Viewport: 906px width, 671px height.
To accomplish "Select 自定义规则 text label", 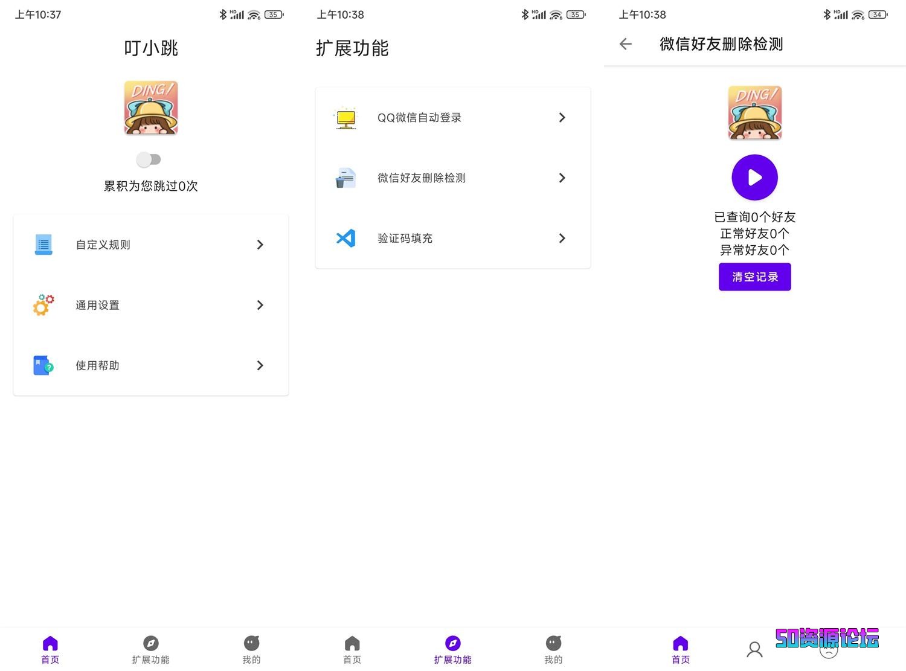I will [x=103, y=245].
